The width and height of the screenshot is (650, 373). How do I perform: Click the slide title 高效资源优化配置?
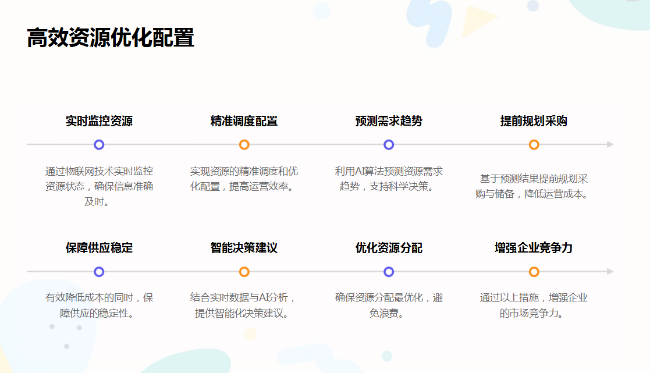[x=110, y=38]
